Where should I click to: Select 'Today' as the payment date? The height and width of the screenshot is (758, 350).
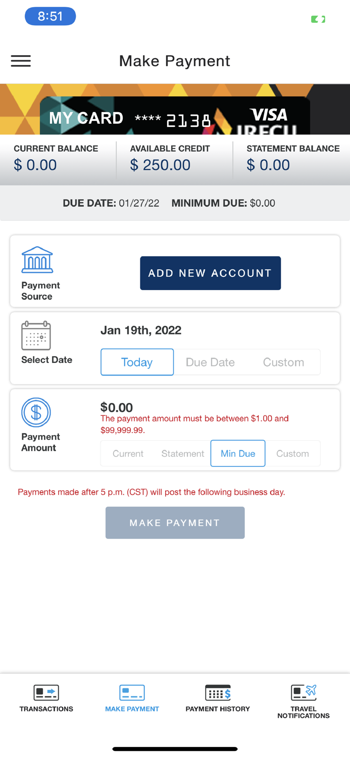(137, 362)
